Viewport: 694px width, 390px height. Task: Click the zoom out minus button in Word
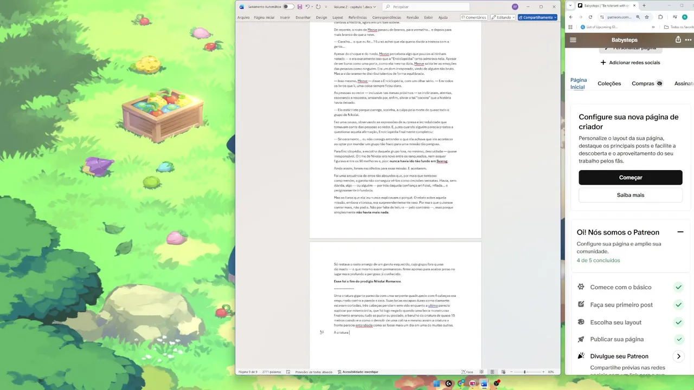click(511, 372)
